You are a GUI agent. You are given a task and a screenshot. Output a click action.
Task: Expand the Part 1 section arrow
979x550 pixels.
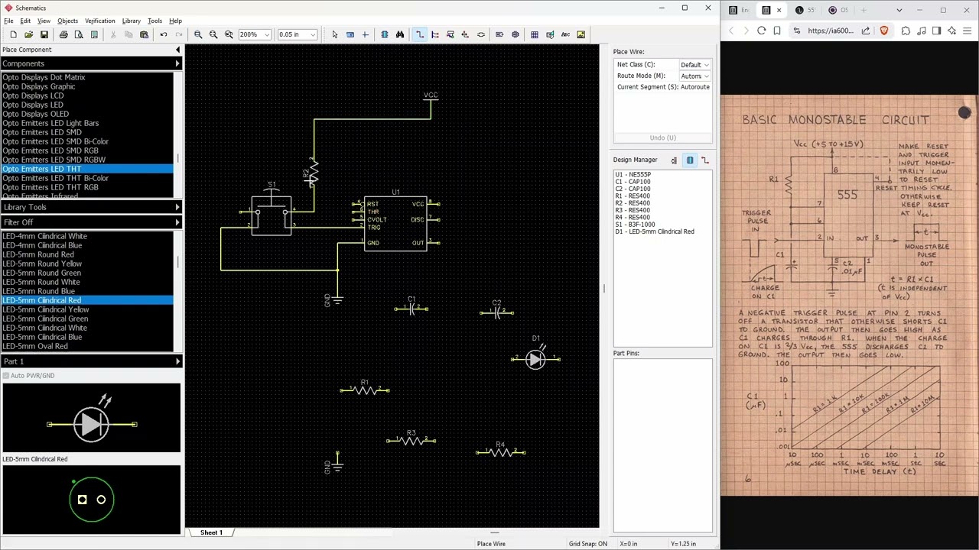[x=177, y=361]
